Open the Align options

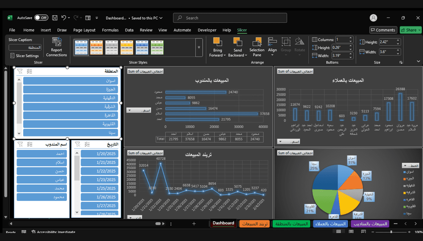(x=272, y=46)
